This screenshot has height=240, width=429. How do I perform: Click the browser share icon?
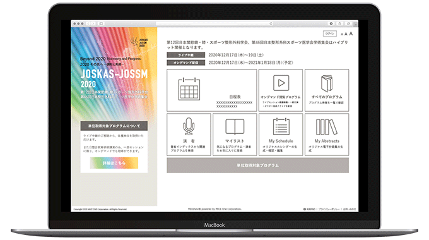click(x=339, y=24)
